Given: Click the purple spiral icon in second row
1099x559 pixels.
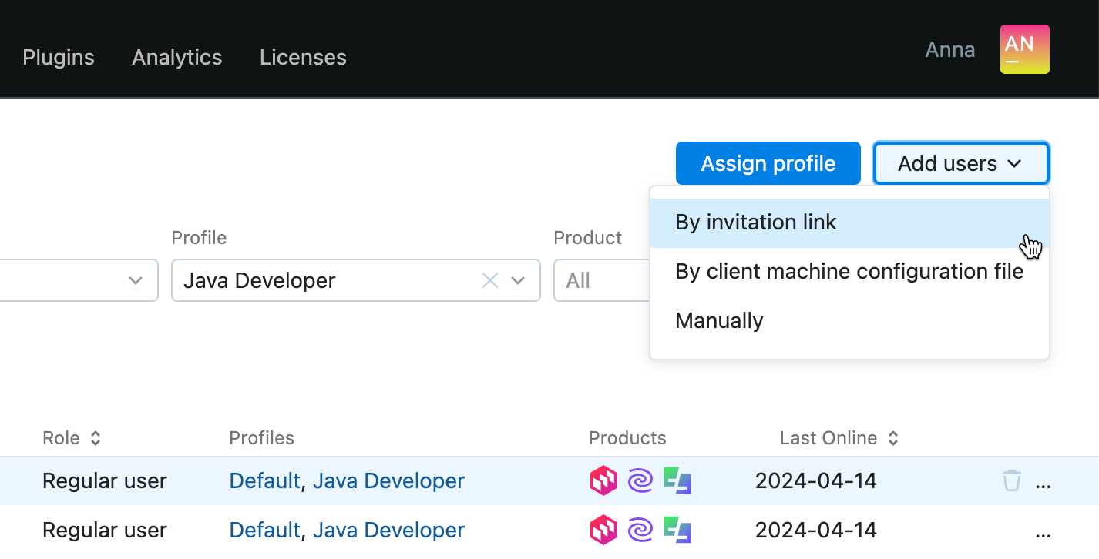Looking at the screenshot, I should [640, 529].
